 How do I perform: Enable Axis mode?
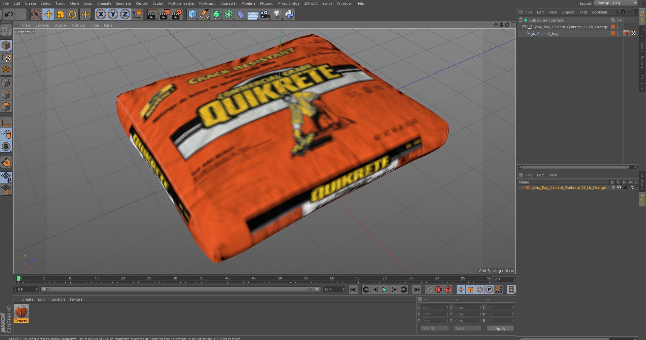[6, 122]
